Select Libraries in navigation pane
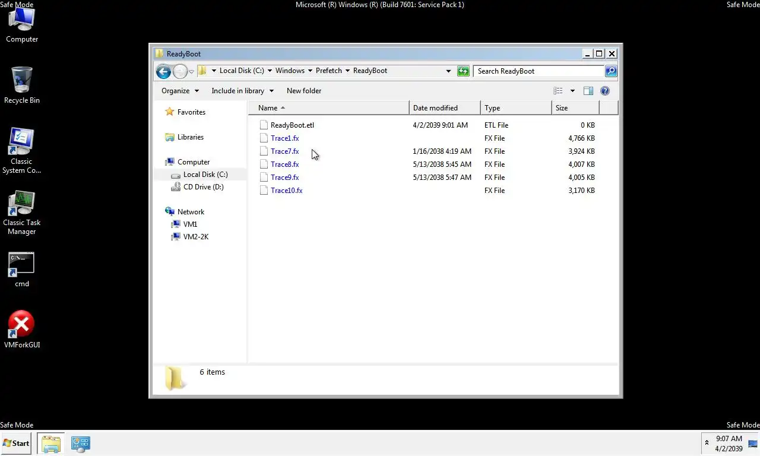The image size is (760, 456). pos(190,137)
